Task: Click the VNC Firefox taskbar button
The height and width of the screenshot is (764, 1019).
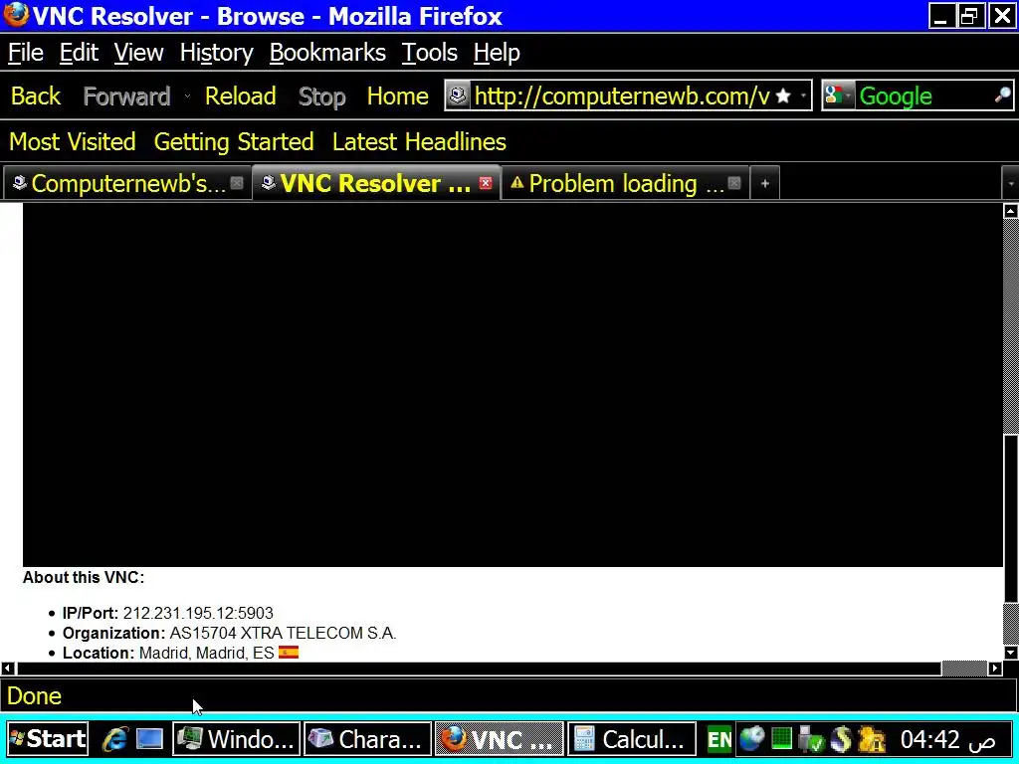Action: [500, 739]
